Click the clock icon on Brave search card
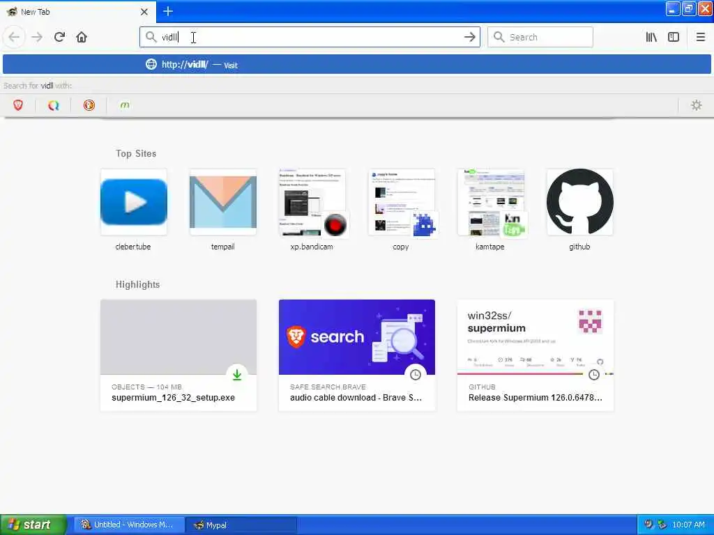This screenshot has height=535, width=714. tap(416, 375)
